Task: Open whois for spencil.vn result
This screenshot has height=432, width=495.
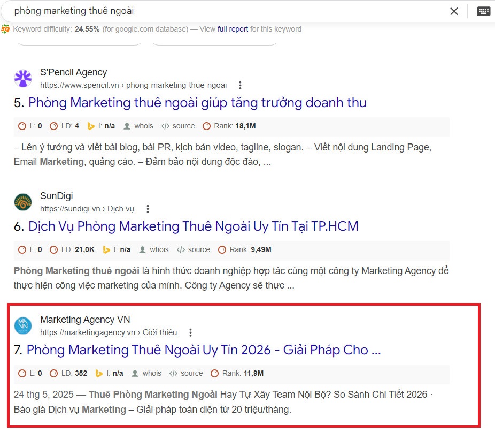Action: click(x=138, y=126)
